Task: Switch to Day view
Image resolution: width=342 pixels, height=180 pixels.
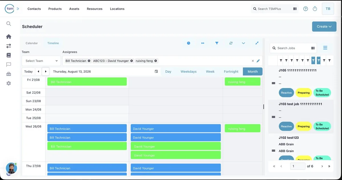Action: pos(168,72)
